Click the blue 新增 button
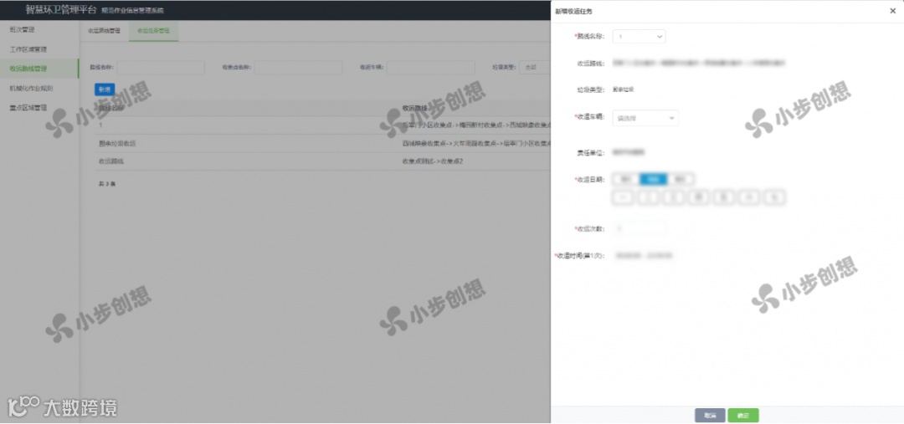 point(105,89)
